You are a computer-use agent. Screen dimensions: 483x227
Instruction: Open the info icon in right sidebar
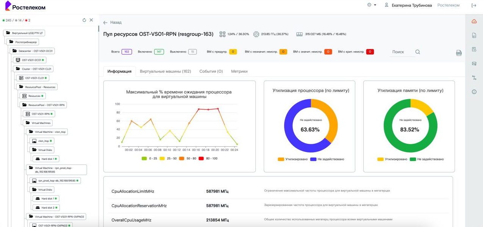click(x=474, y=92)
